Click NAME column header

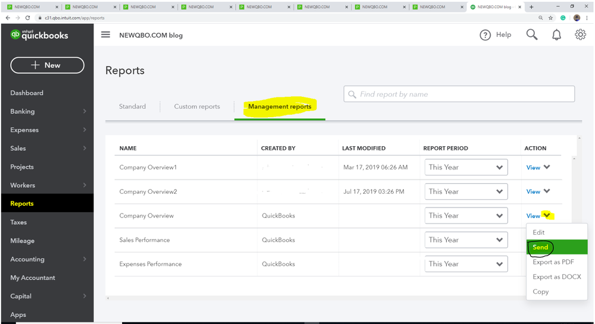tap(128, 148)
